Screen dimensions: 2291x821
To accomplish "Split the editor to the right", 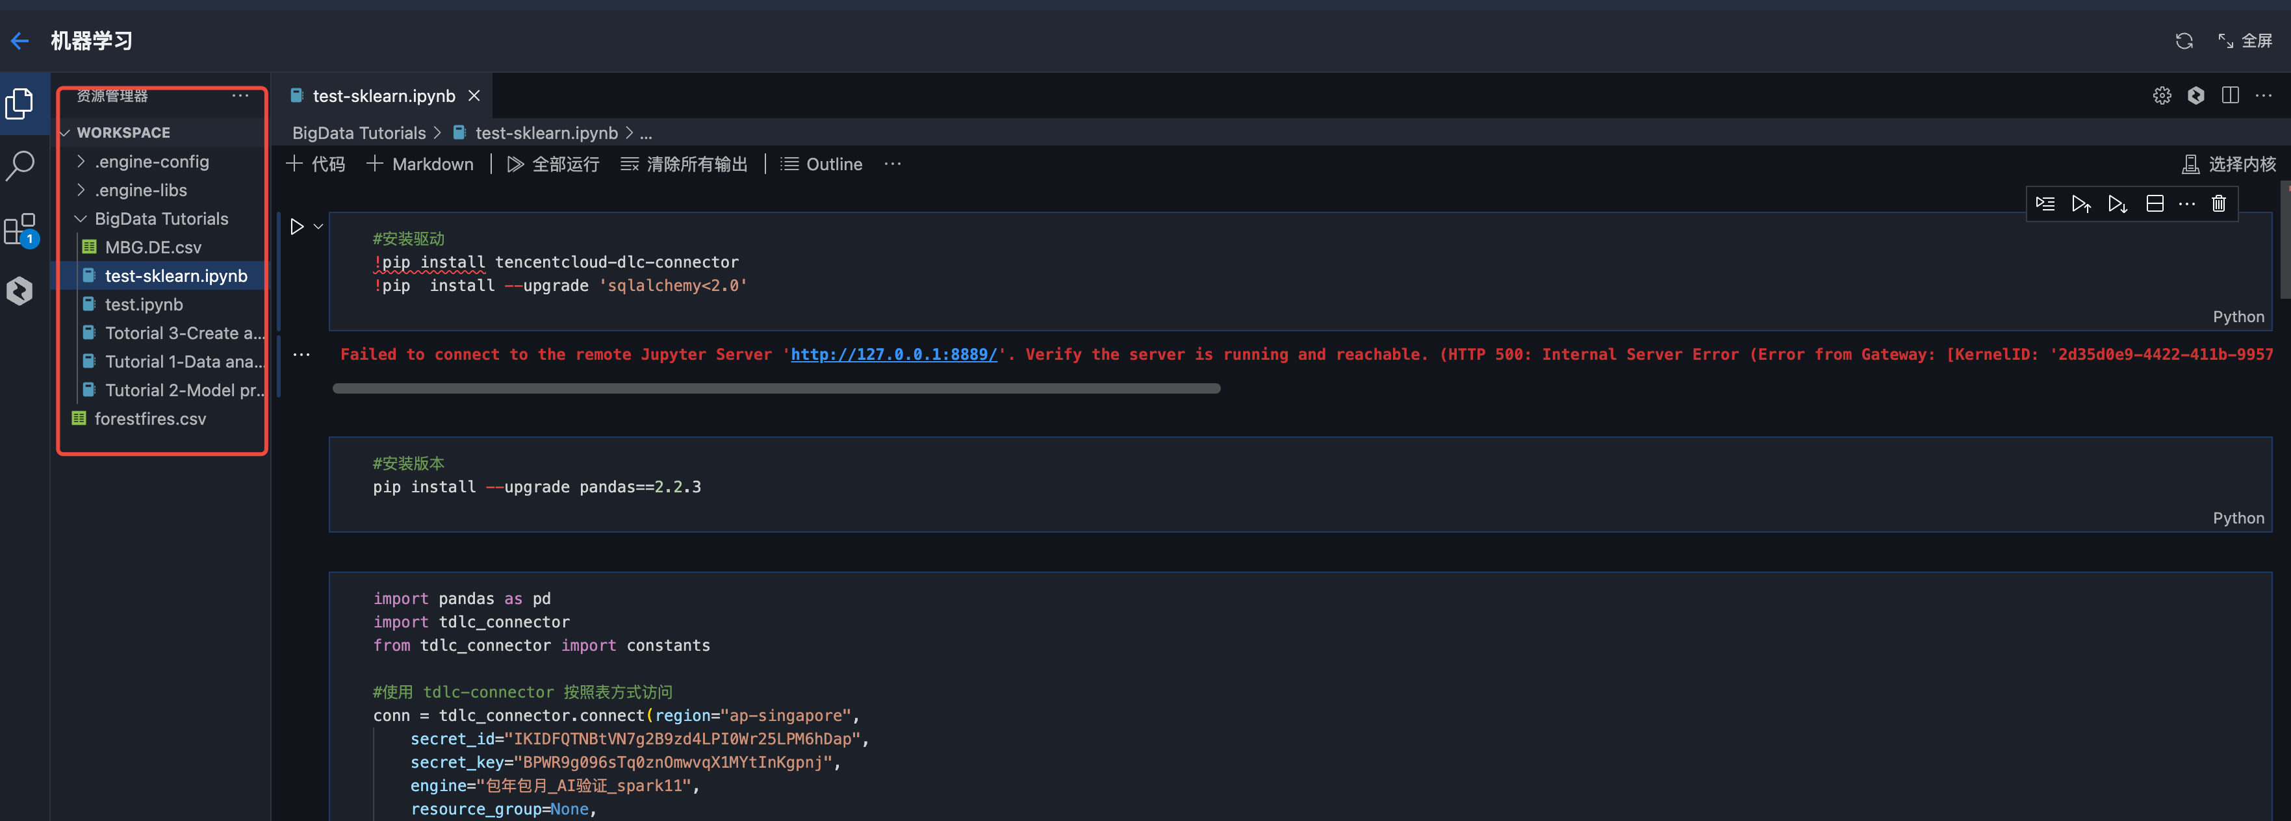I will (2230, 95).
